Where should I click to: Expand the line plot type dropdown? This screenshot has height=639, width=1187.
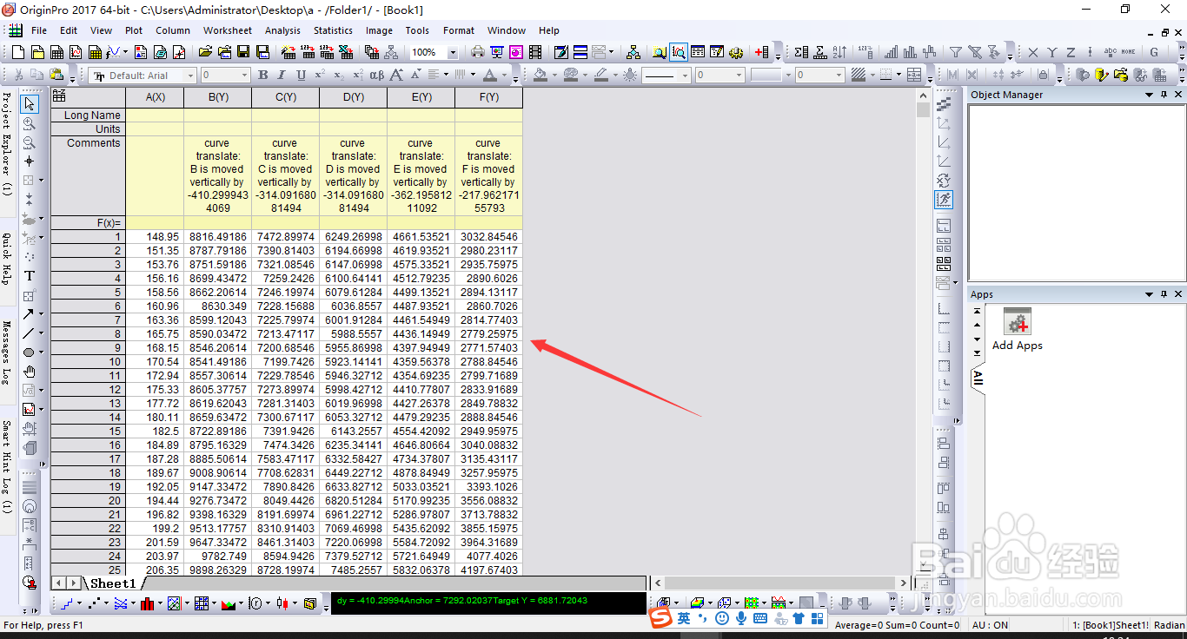pos(79,603)
